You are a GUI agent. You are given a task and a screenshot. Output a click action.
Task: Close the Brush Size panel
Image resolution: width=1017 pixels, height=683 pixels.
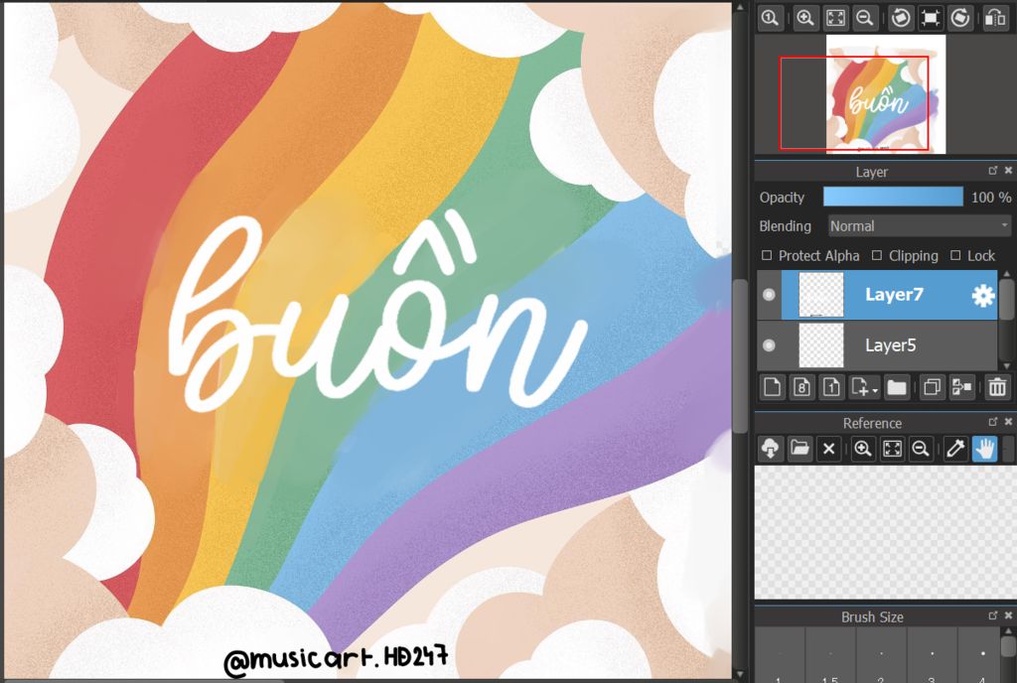point(1009,615)
